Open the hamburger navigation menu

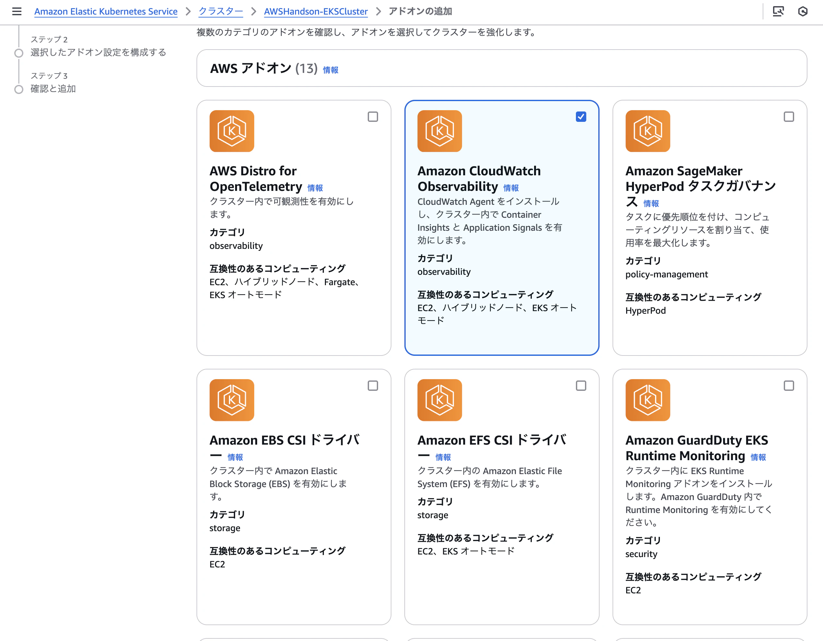pyautogui.click(x=17, y=11)
